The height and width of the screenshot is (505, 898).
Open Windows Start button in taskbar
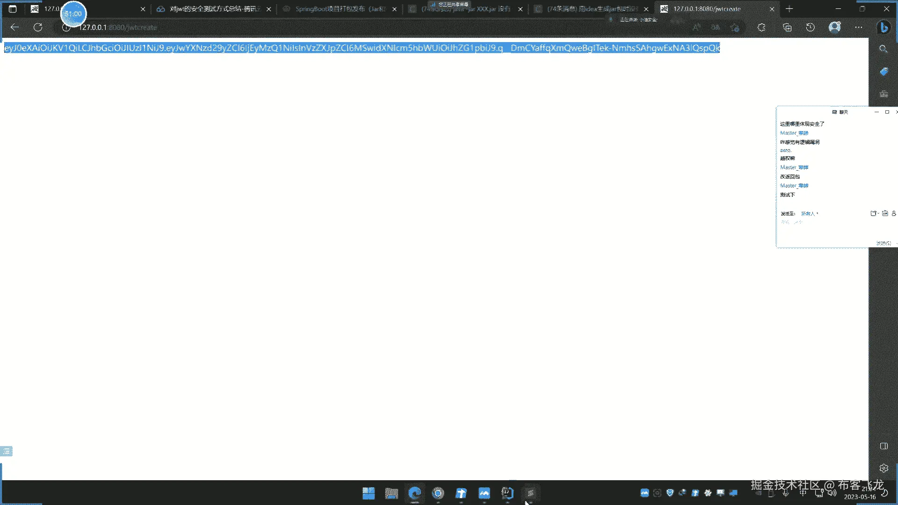(369, 493)
